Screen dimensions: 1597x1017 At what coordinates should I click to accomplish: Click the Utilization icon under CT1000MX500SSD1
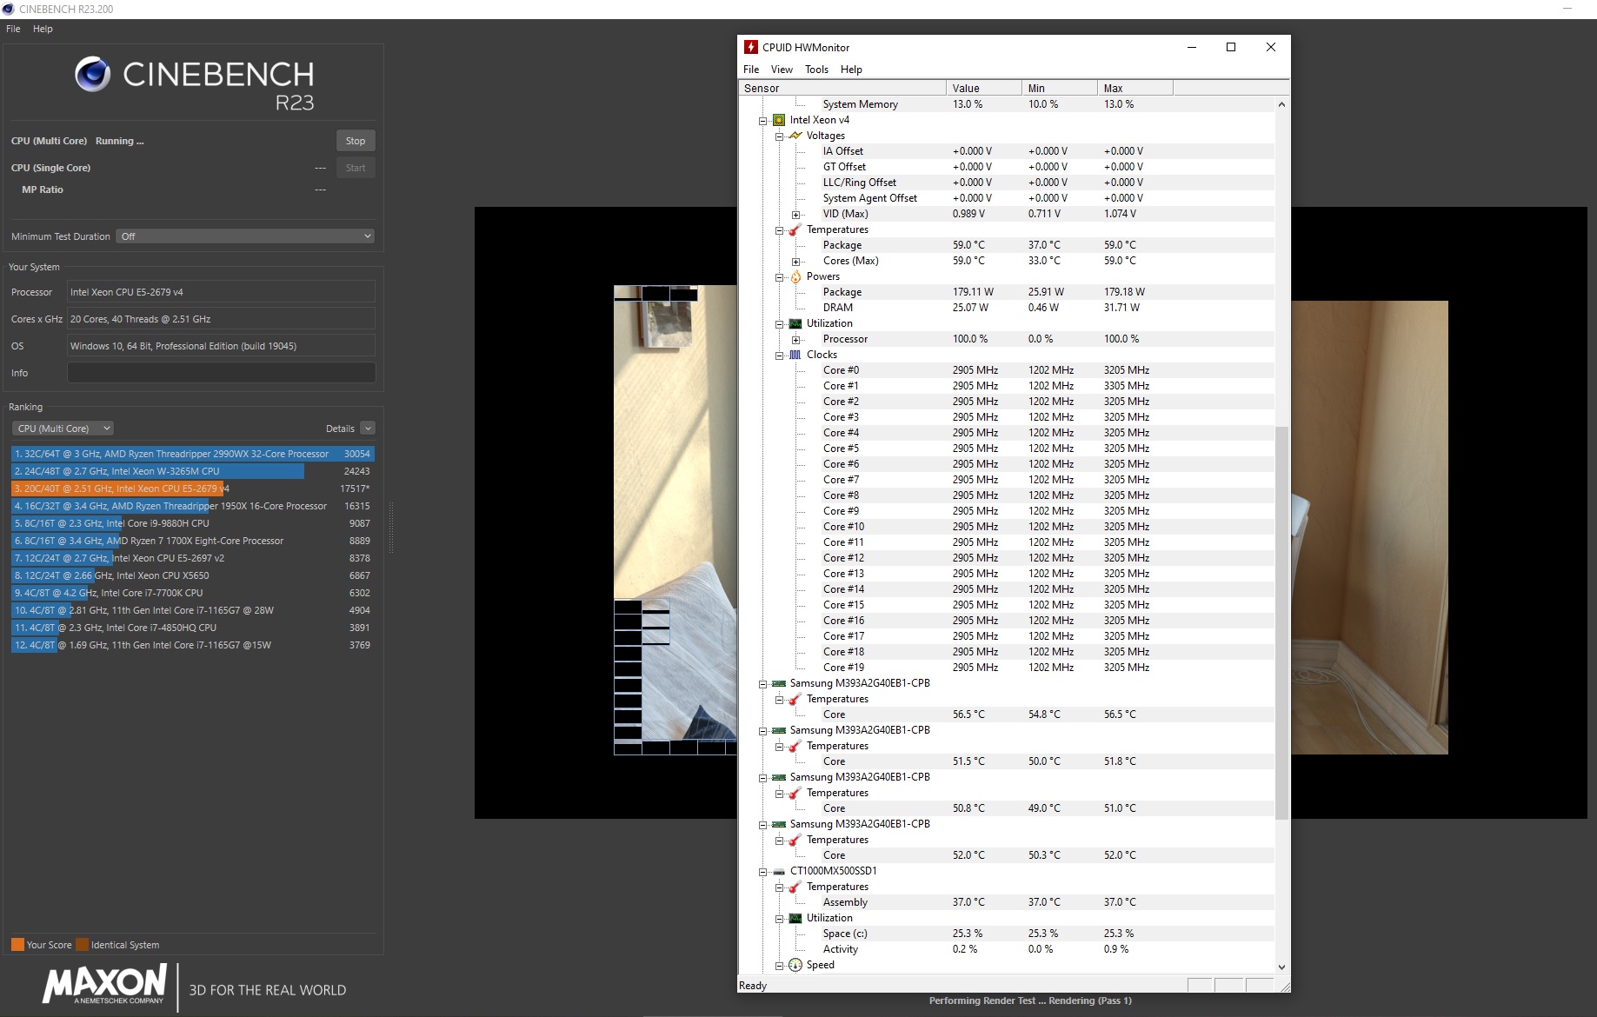pyautogui.click(x=795, y=918)
